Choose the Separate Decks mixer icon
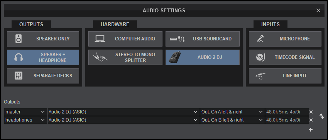Viewport: 328px width, 140px height. tap(19, 75)
